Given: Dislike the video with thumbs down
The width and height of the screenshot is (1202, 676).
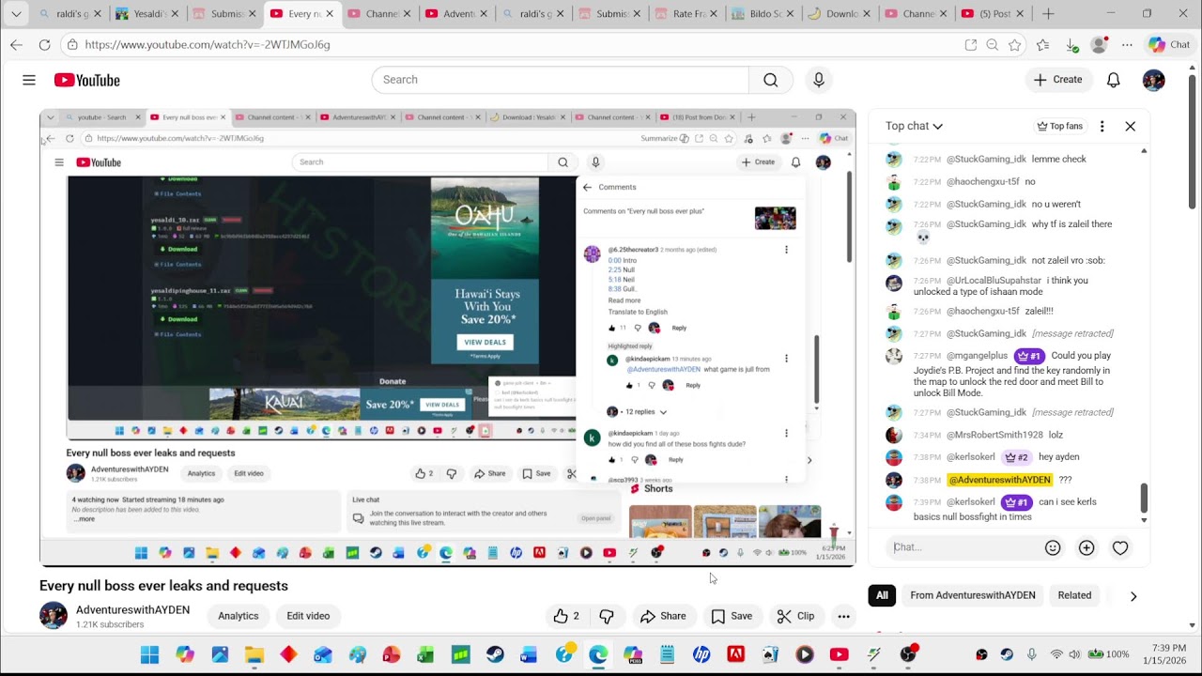Looking at the screenshot, I should click(x=607, y=616).
